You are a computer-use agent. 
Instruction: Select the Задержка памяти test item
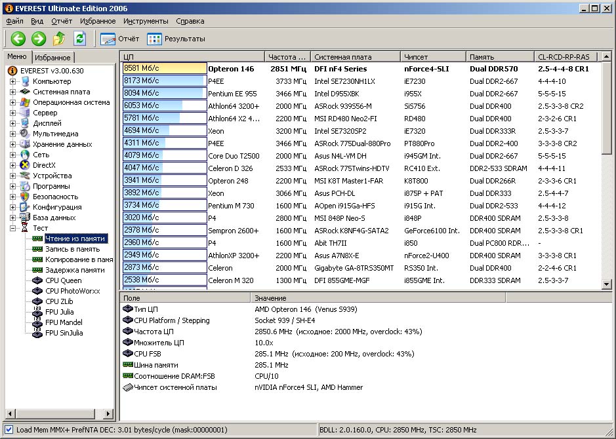[x=74, y=270]
